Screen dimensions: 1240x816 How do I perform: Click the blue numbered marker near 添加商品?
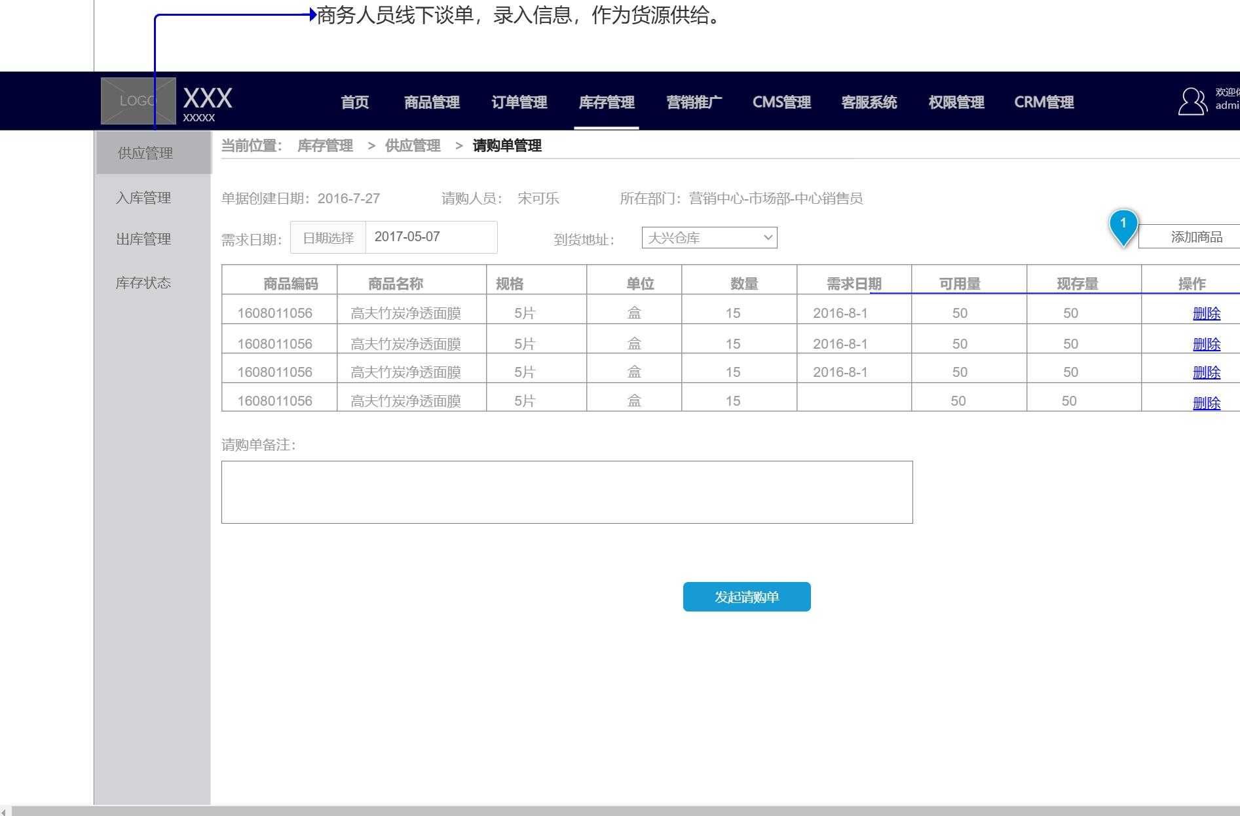[x=1123, y=226]
